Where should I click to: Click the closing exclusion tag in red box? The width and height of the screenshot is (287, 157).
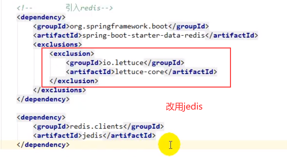point(74,81)
